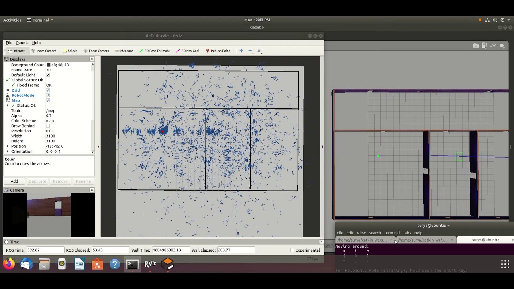Uncheck the Grid display checkbox

point(48,90)
